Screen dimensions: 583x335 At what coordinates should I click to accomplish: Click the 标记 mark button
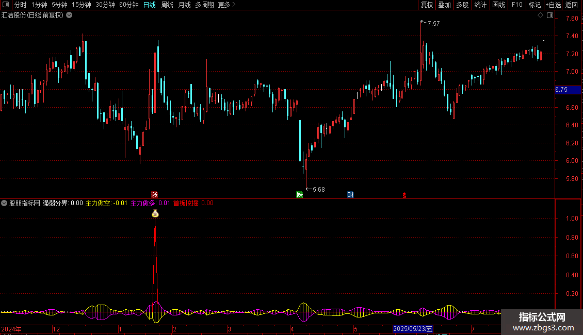coord(535,5)
